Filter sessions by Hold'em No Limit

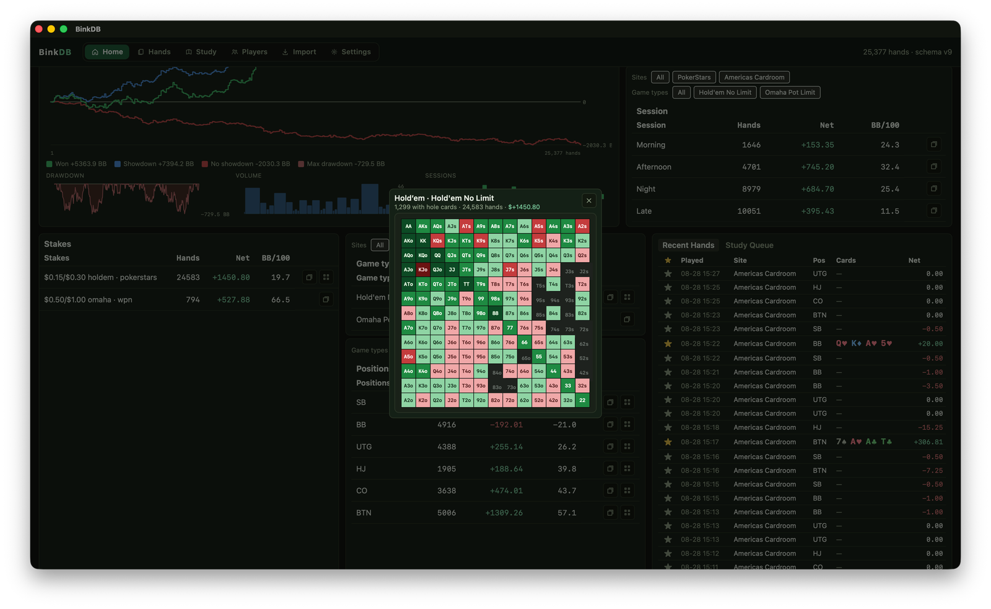pos(725,92)
